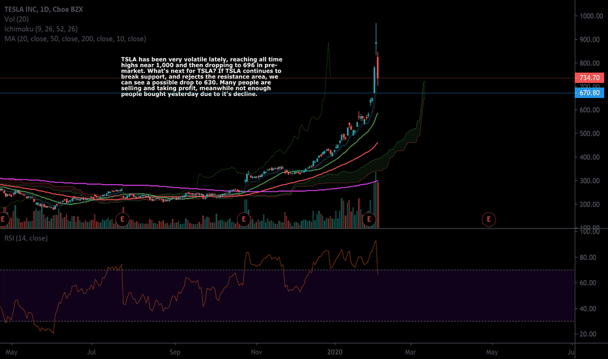This screenshot has height=359, width=608.
Task: Click the 400.00 price axis label
Action: pyautogui.click(x=589, y=157)
